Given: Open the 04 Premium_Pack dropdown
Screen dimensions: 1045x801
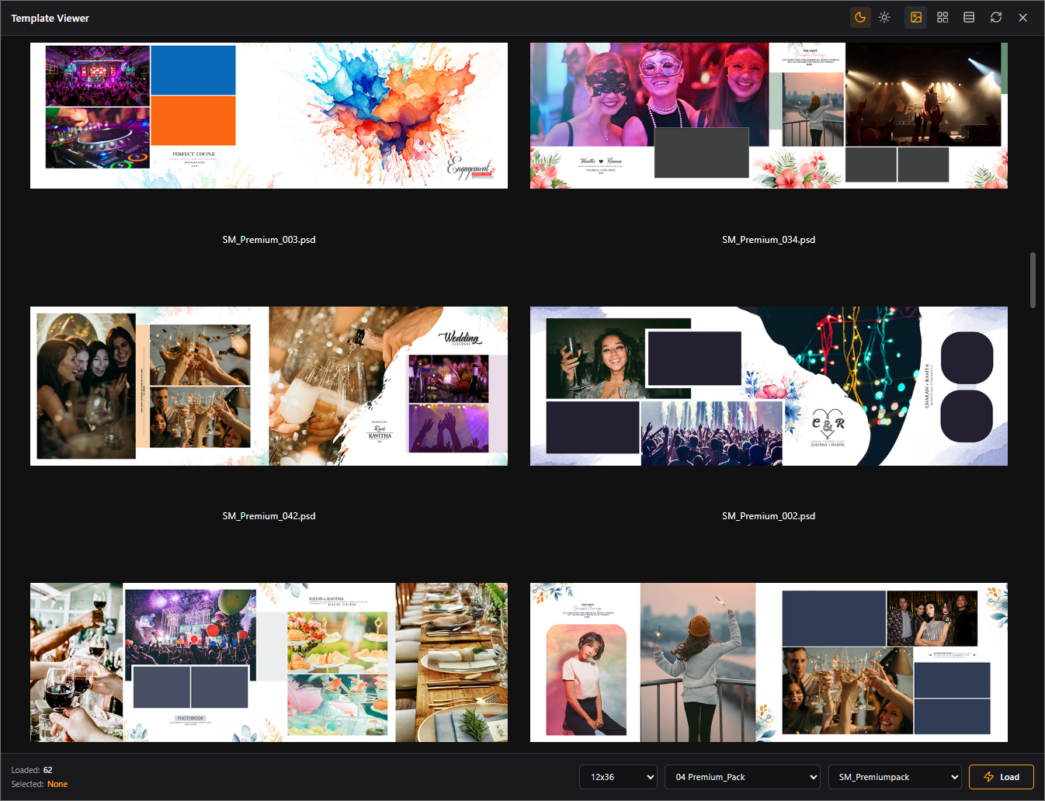Looking at the screenshot, I should (743, 777).
